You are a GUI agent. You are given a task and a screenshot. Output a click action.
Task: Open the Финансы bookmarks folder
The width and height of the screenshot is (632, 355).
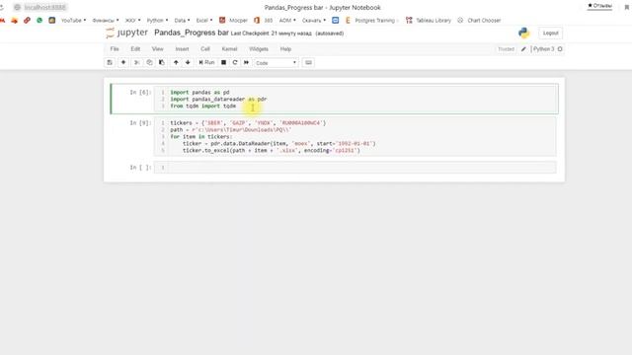click(106, 20)
